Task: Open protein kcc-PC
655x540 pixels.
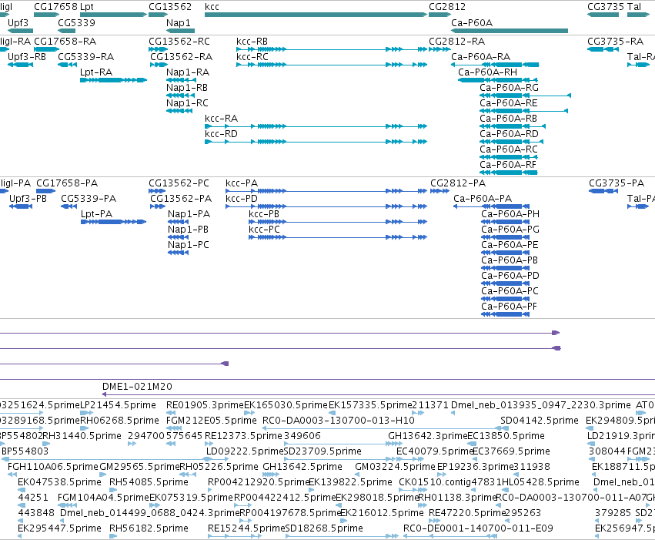Action: pyautogui.click(x=264, y=230)
